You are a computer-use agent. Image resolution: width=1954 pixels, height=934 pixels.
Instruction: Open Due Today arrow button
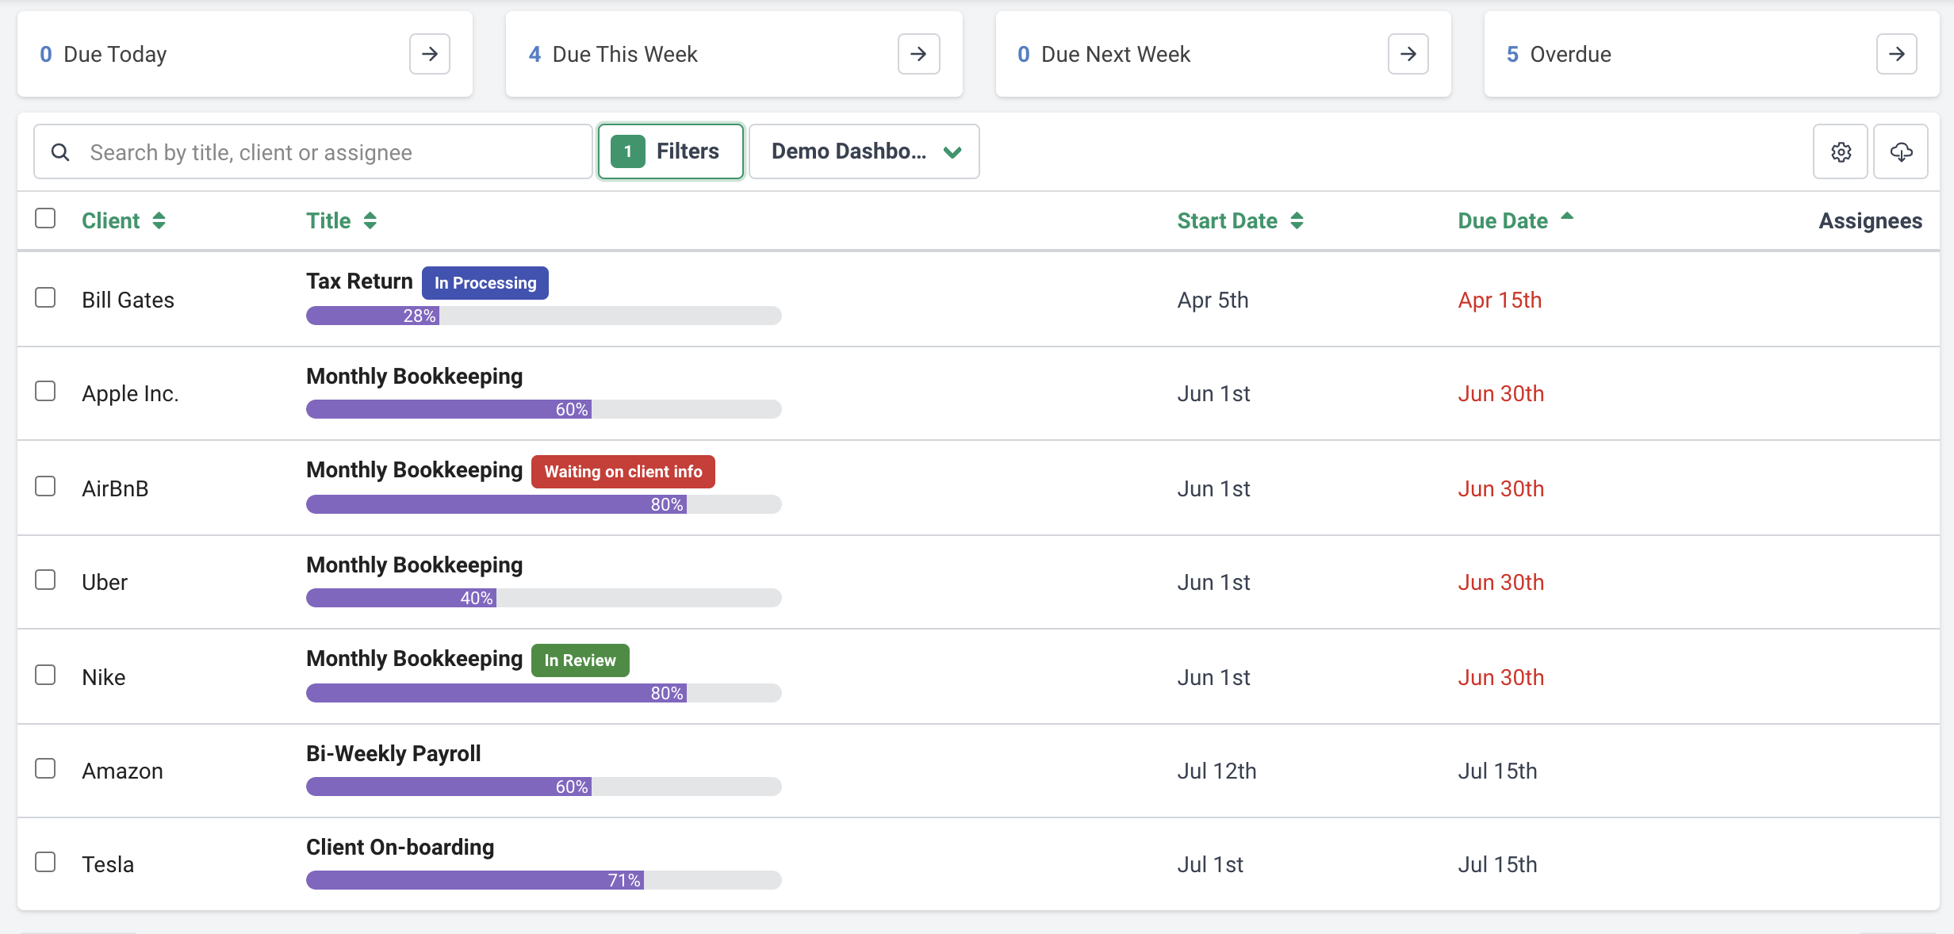(429, 54)
